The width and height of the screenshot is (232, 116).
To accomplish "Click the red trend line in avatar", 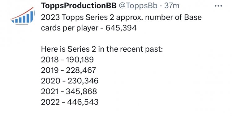I will pos(22,14).
